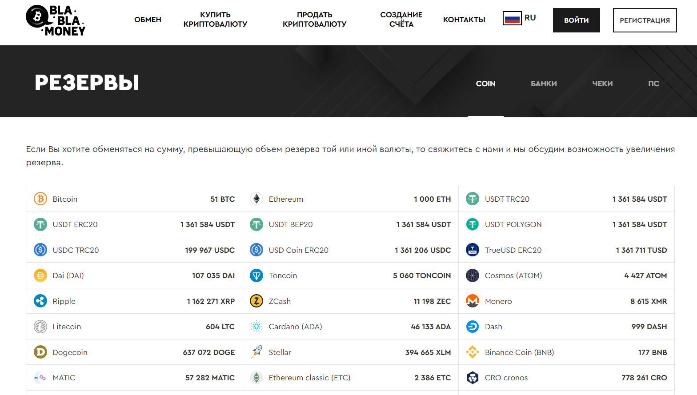The width and height of the screenshot is (697, 395).
Task: Click the Dogecoin icon
Action: coord(40,352)
